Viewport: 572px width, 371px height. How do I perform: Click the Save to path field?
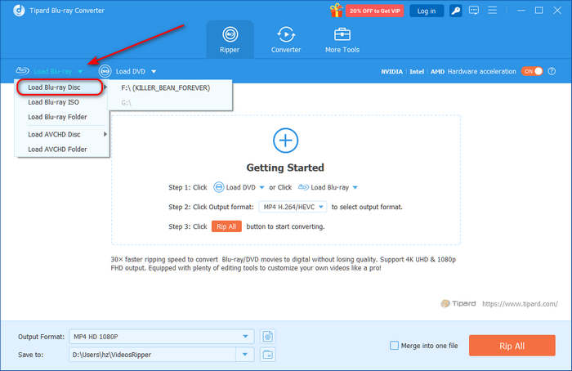[x=154, y=355]
